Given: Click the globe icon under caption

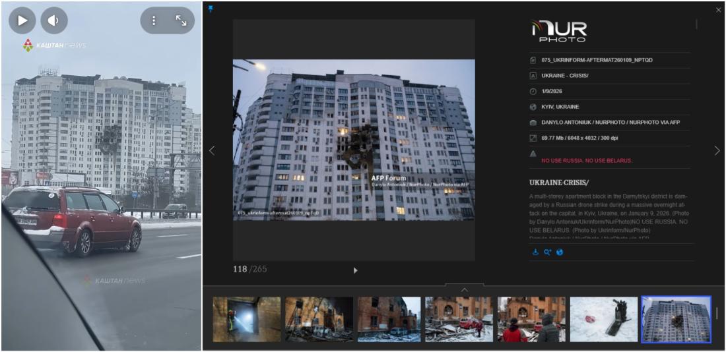Looking at the screenshot, I should [x=560, y=252].
